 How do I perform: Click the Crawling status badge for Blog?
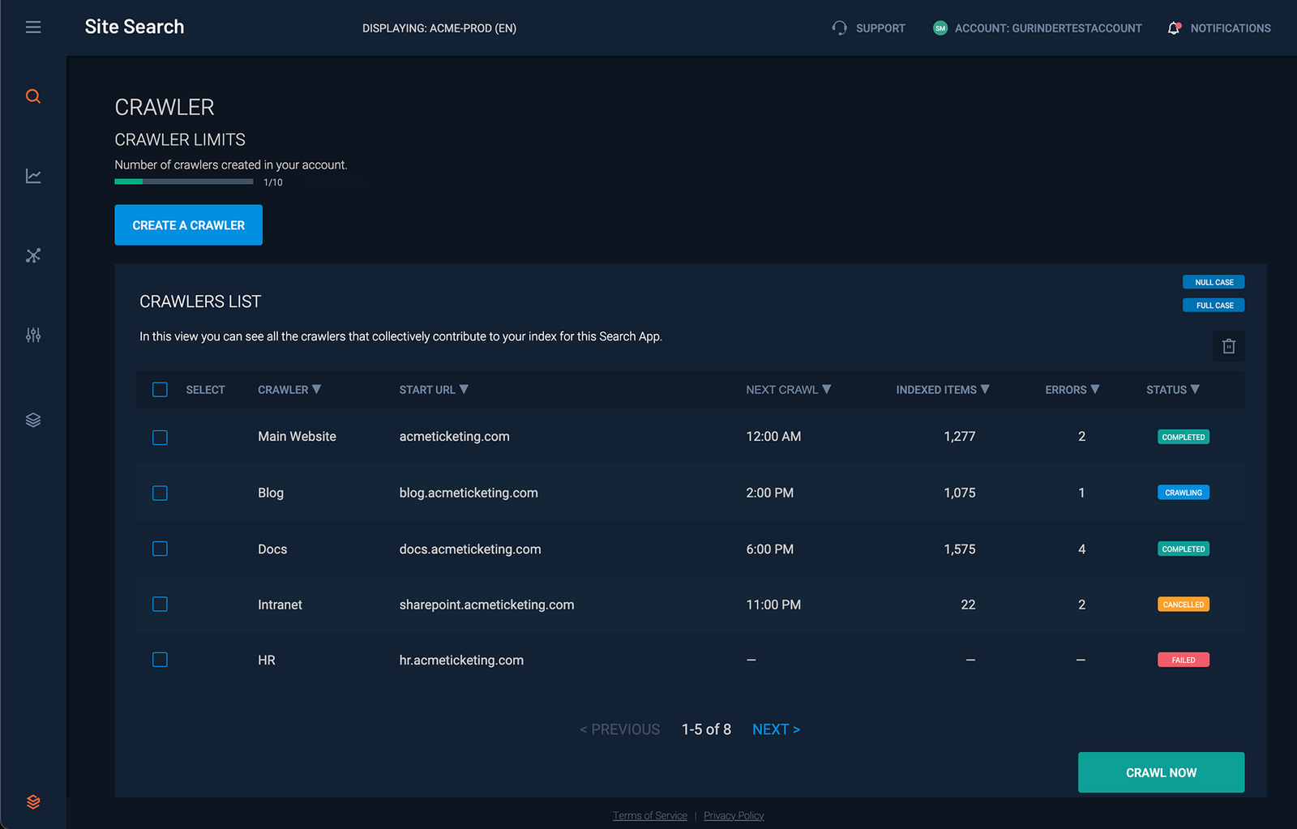pos(1183,493)
